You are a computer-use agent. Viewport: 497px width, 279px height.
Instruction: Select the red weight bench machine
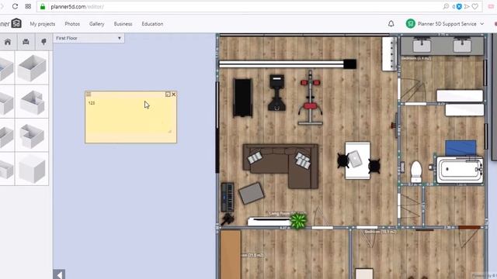coord(311,98)
